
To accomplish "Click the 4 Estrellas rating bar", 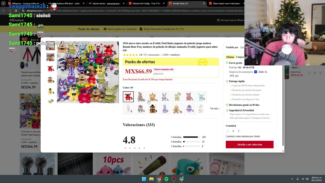I will [x=192, y=142].
